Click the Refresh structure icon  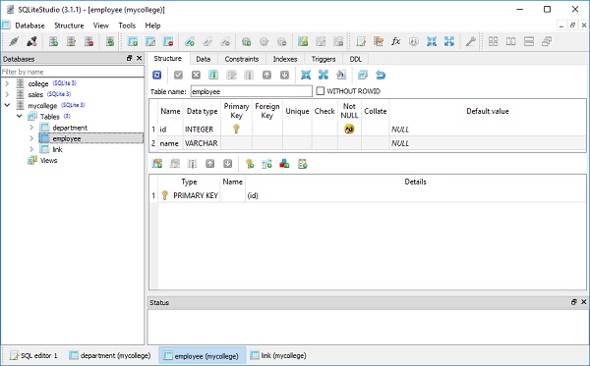(x=157, y=76)
